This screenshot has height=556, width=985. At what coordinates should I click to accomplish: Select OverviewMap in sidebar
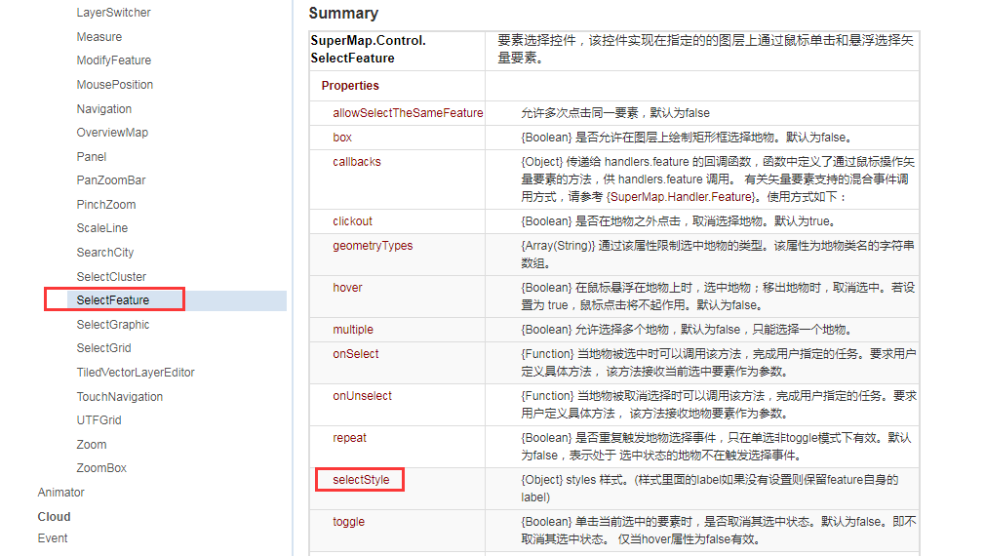click(112, 133)
